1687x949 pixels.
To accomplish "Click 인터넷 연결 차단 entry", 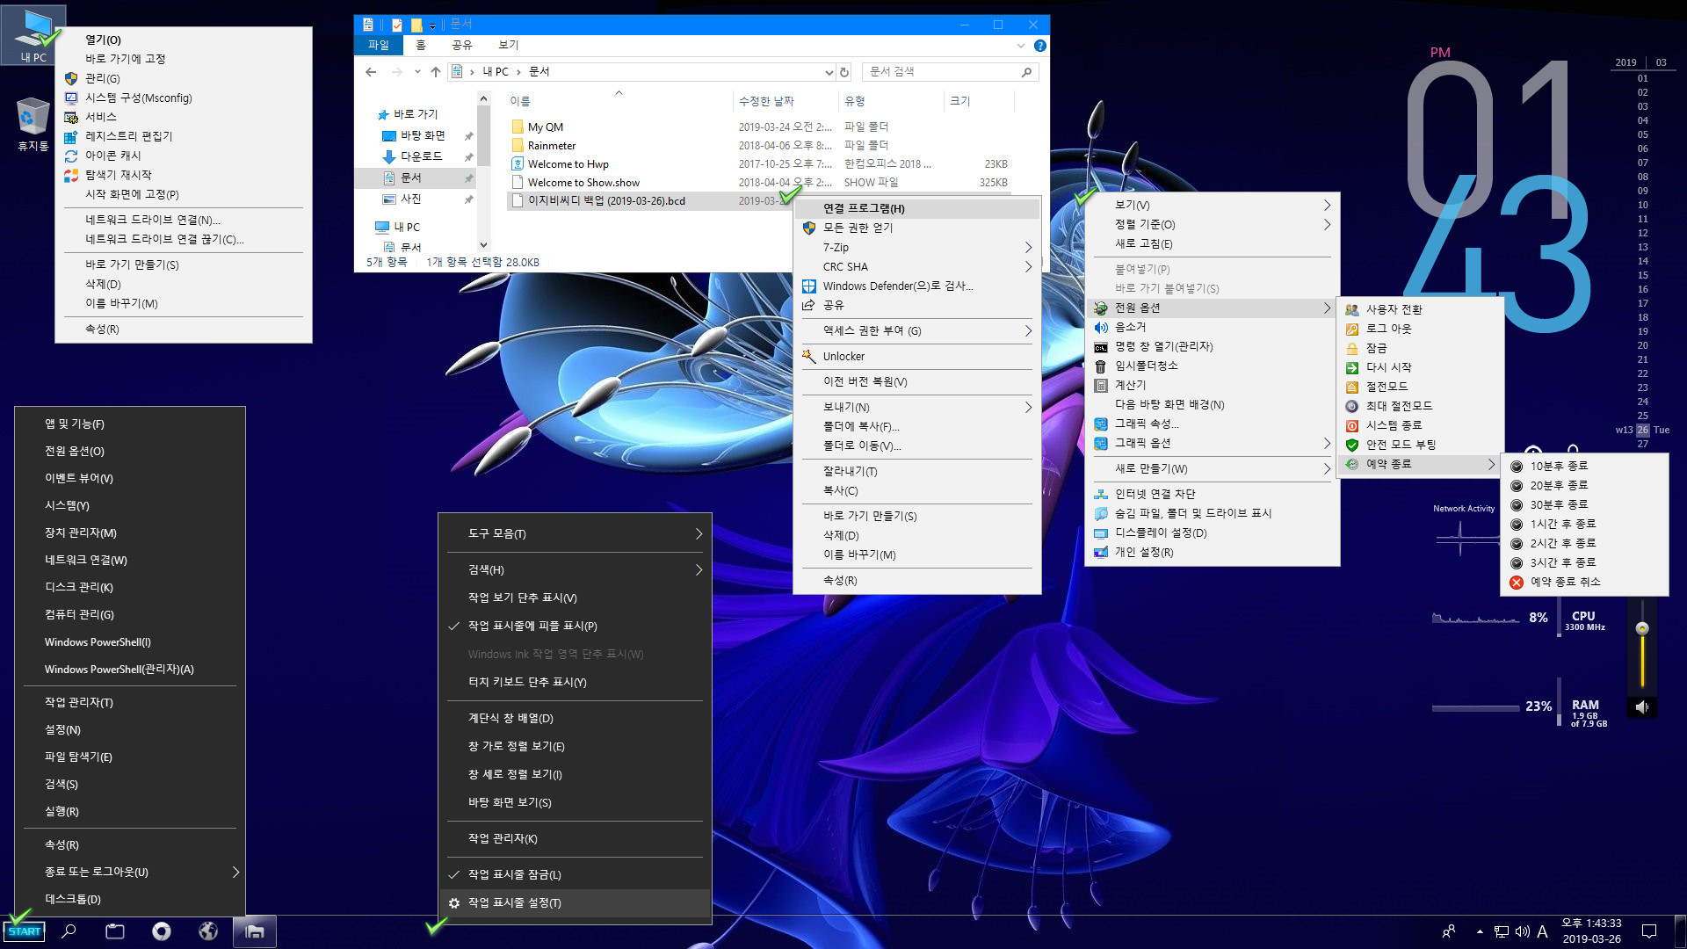I will pos(1212,494).
